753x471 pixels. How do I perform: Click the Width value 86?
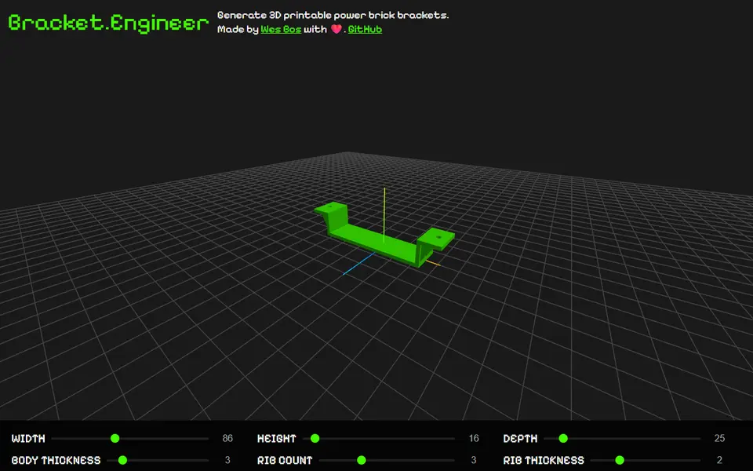tap(227, 438)
